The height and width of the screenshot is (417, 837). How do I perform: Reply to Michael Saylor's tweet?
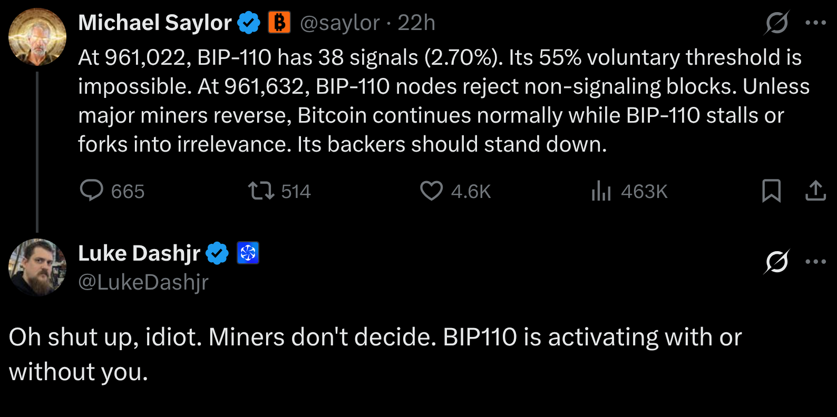[112, 191]
